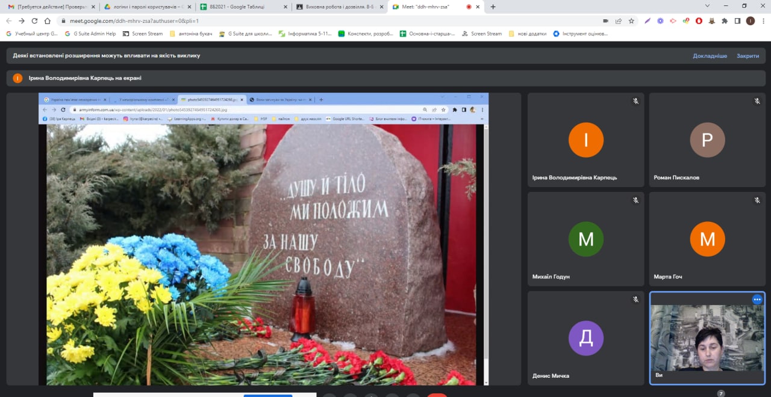Close the Gmail tab

(x=92, y=7)
